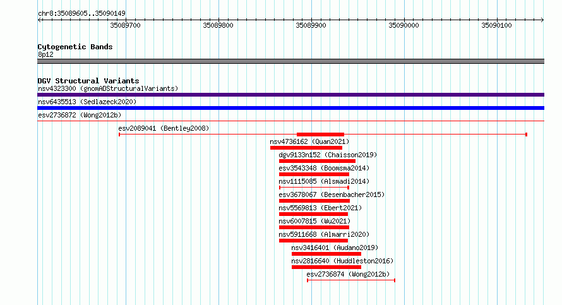Screen dimensions: 562x305
Task: Select the red bar under nsv6007815
Action: coord(314,227)
